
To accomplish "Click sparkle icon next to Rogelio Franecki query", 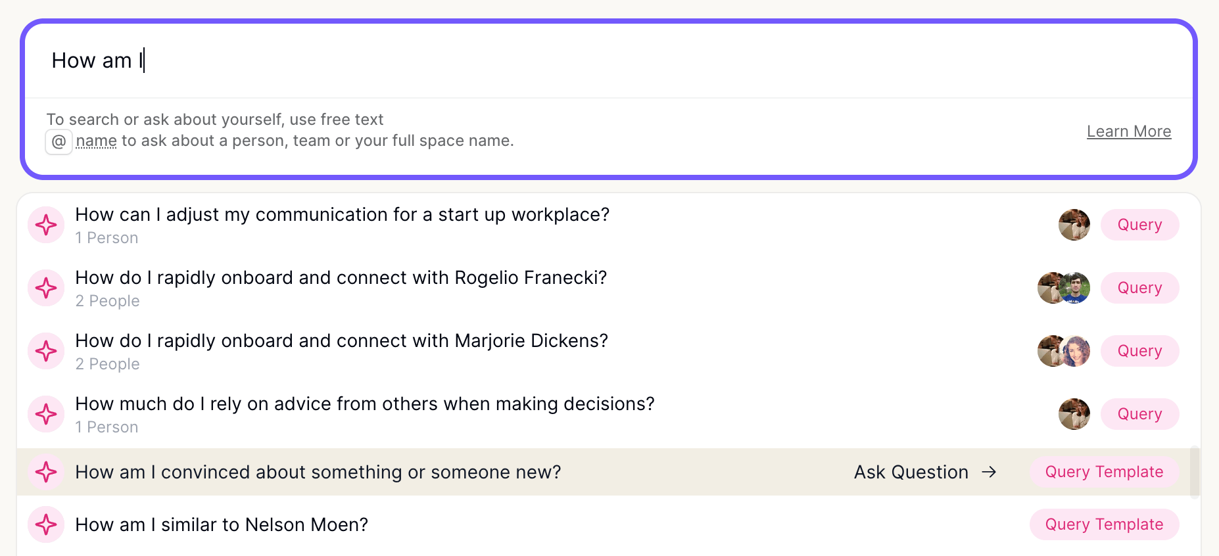I will point(46,288).
